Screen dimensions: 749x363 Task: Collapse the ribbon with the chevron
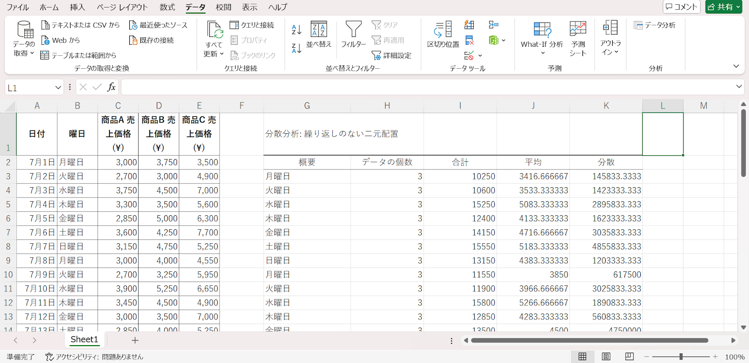click(736, 66)
